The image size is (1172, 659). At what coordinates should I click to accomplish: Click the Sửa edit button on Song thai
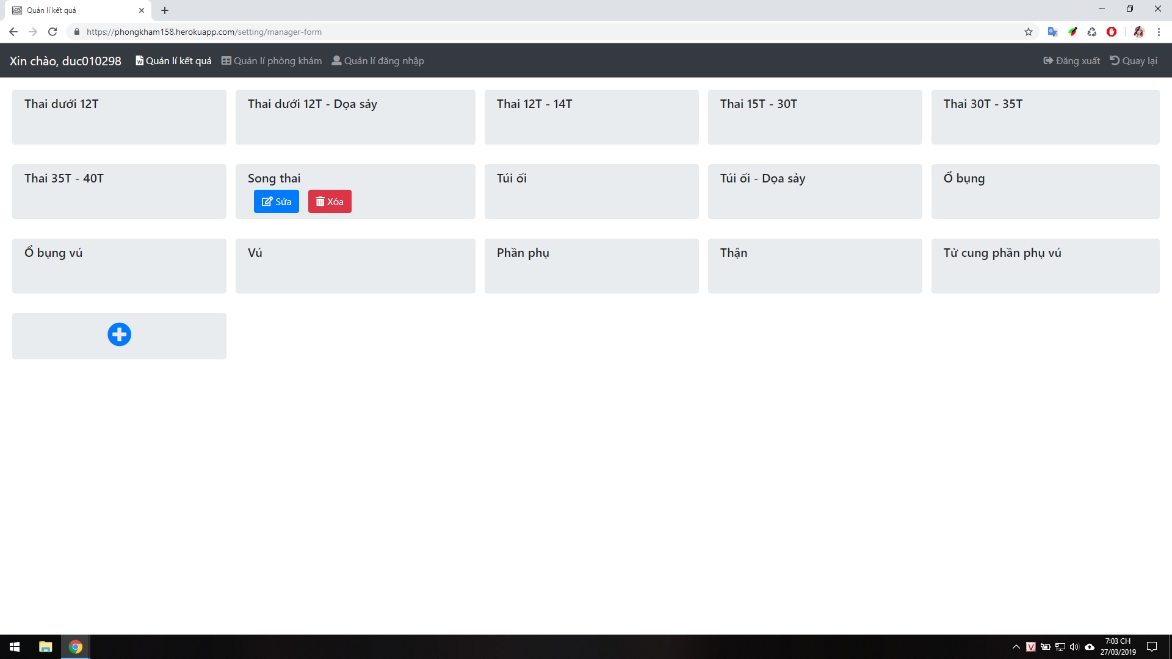point(276,201)
